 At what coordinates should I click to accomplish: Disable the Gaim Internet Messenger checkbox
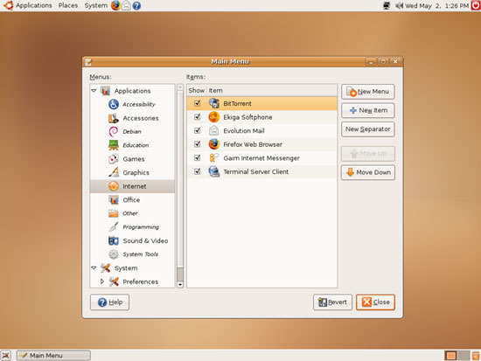point(198,158)
